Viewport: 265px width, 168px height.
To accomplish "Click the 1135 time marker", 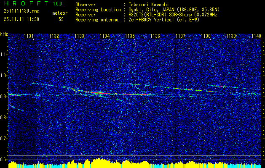I will coord(130,36).
